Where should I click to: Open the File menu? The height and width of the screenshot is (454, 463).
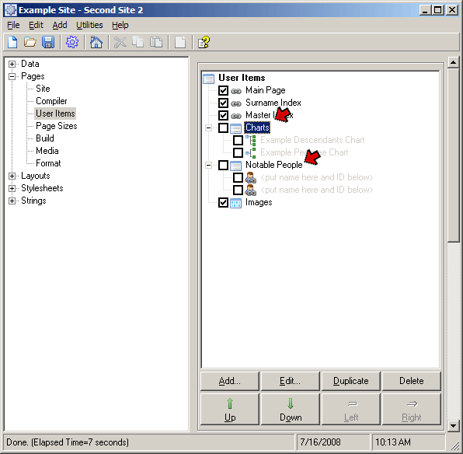point(13,26)
